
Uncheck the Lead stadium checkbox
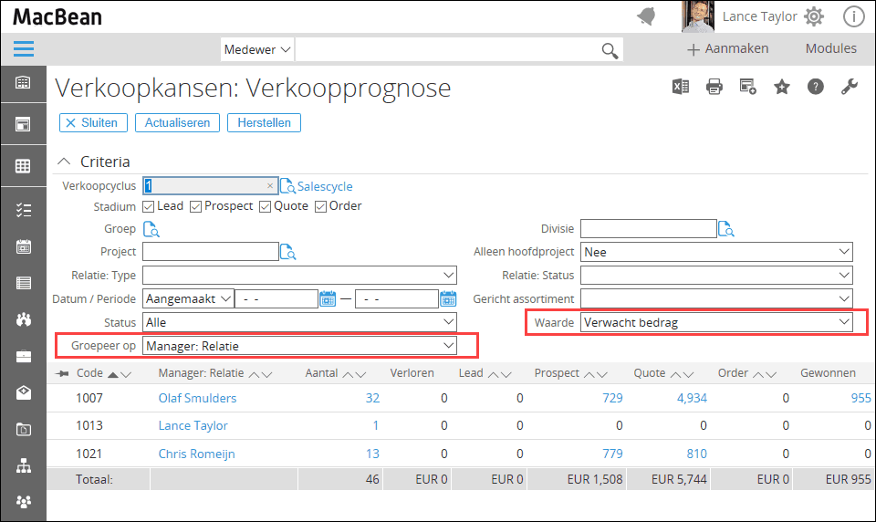(149, 206)
